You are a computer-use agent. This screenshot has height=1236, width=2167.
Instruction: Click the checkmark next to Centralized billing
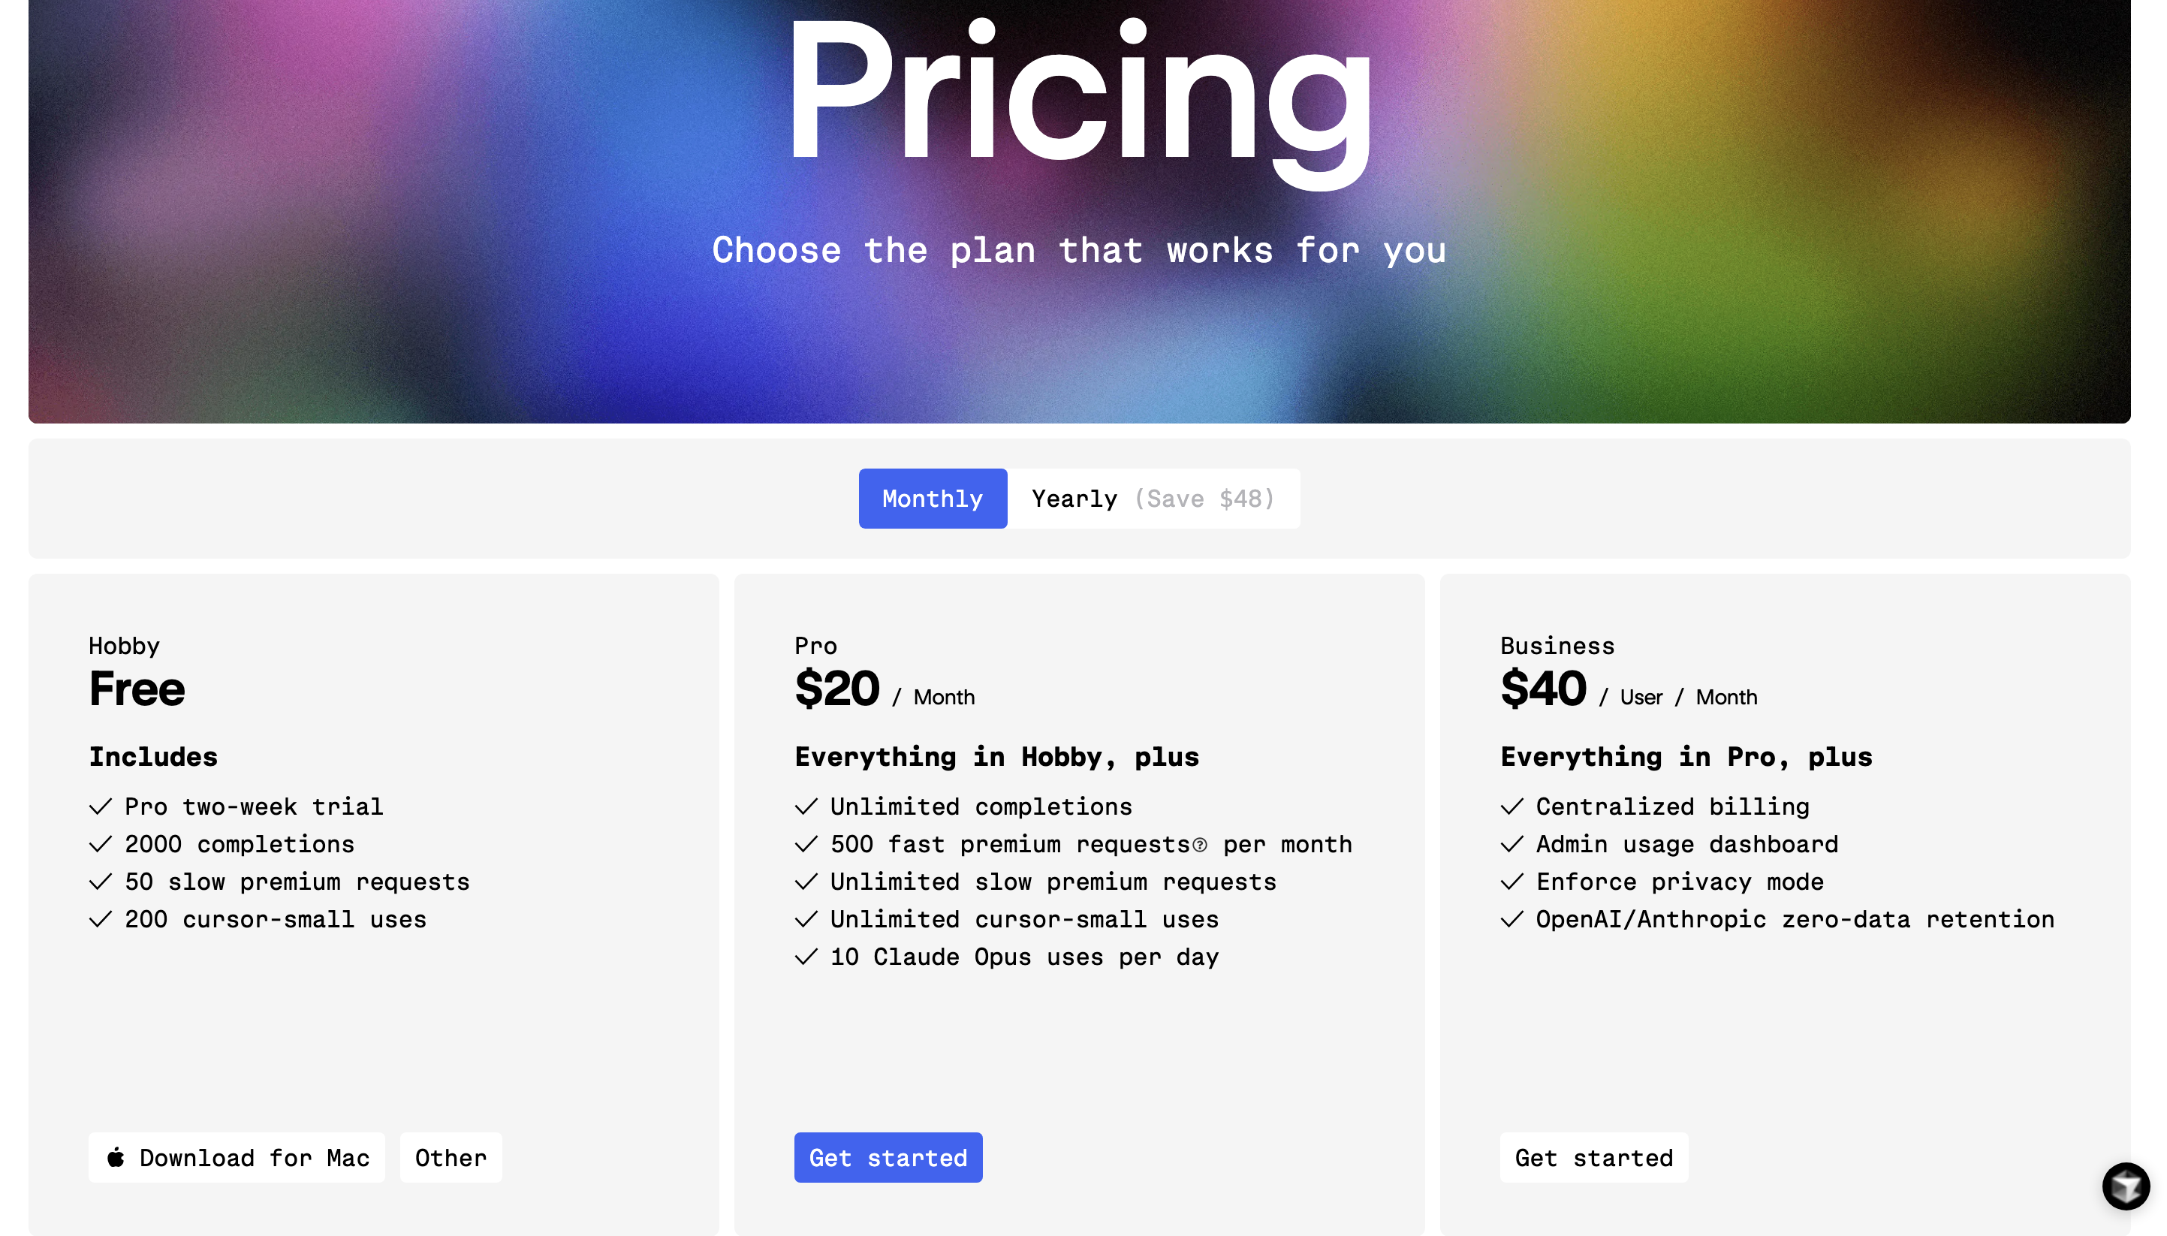click(x=1511, y=806)
